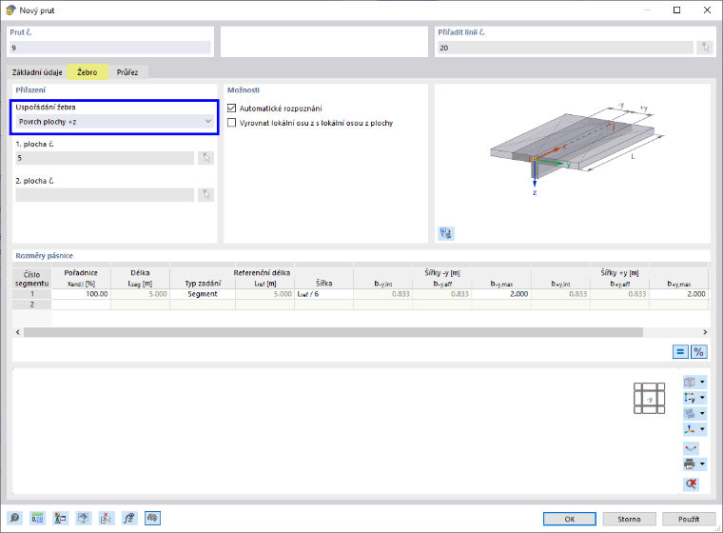Image resolution: width=723 pixels, height=533 pixels.
Task: Select the Lref / 6 Šířka cell
Action: click(324, 294)
